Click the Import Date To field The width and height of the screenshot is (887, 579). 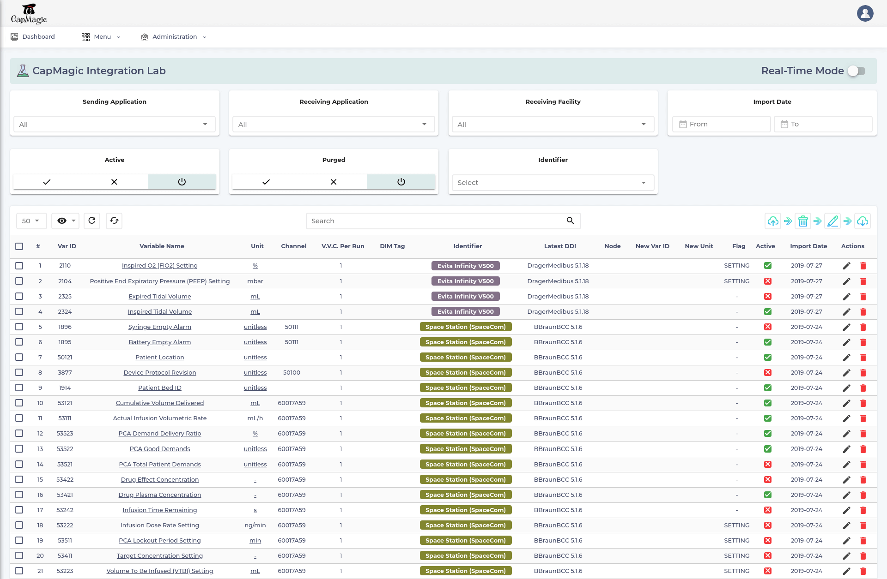pyautogui.click(x=823, y=124)
